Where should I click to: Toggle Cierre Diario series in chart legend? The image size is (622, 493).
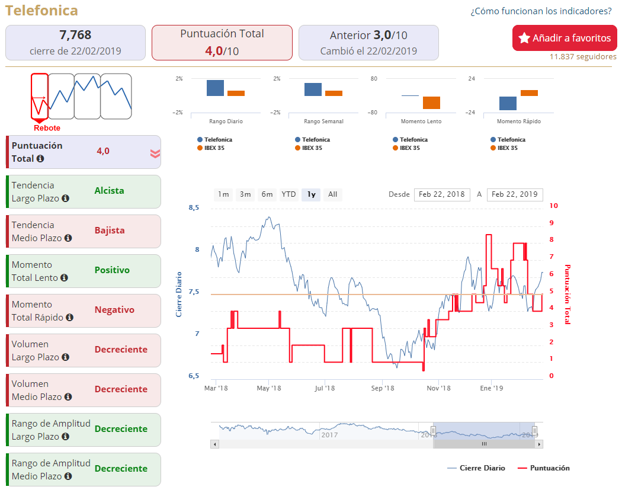click(476, 468)
